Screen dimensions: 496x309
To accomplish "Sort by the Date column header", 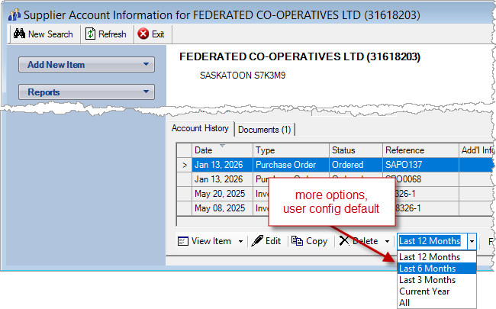I will tap(222, 150).
